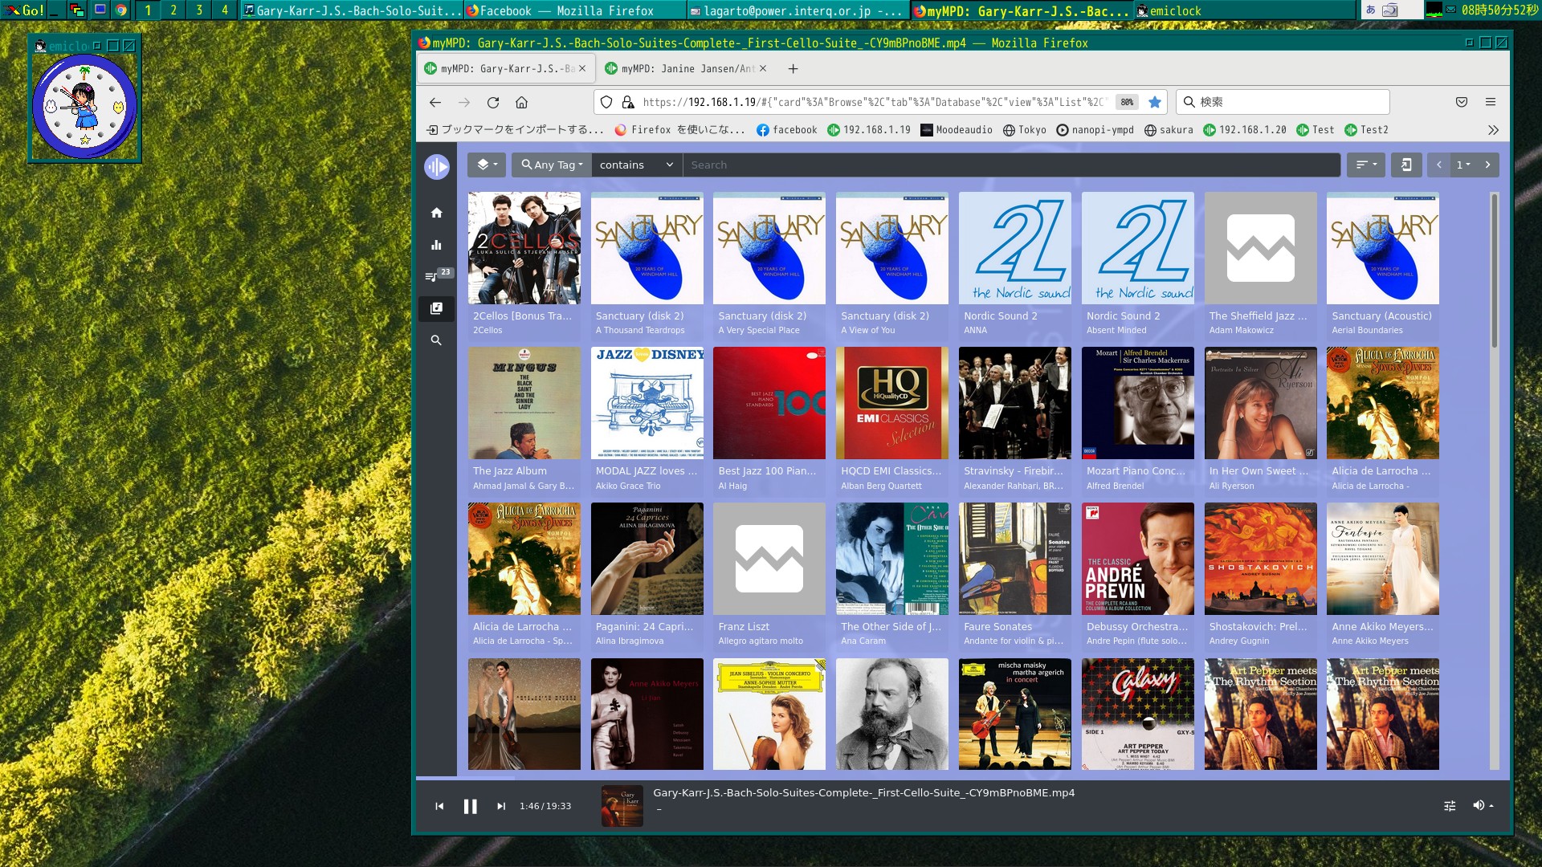Click the myMPD logo in sidebar

[x=436, y=167]
